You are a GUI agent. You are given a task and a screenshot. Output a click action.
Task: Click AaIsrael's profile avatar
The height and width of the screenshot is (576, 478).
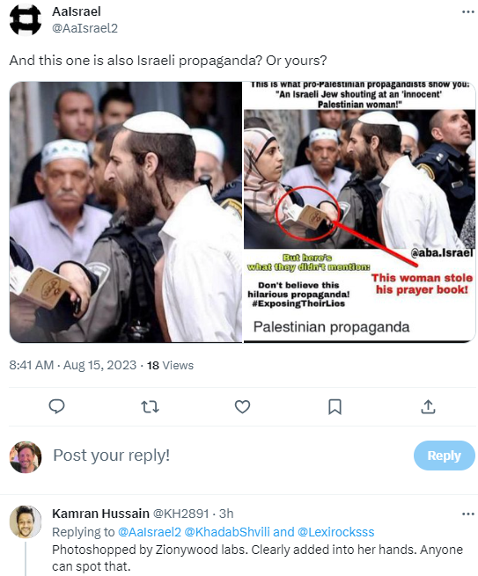(26, 20)
